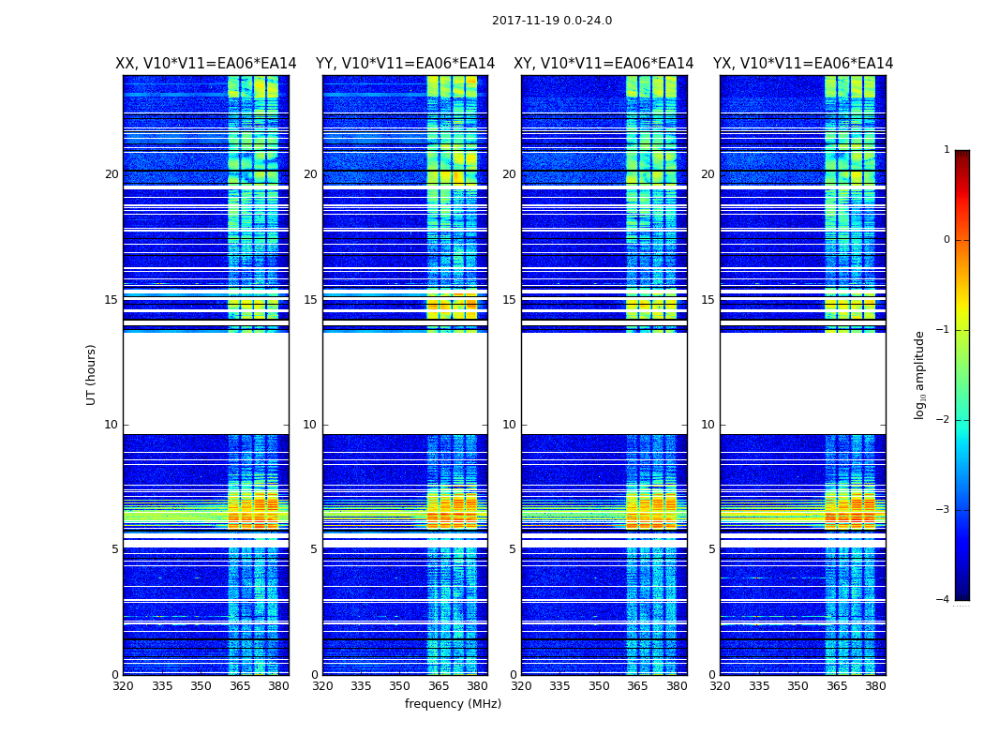984x750 pixels.
Task: Click the 15 y-tick beside XX panel
Action: (112, 300)
